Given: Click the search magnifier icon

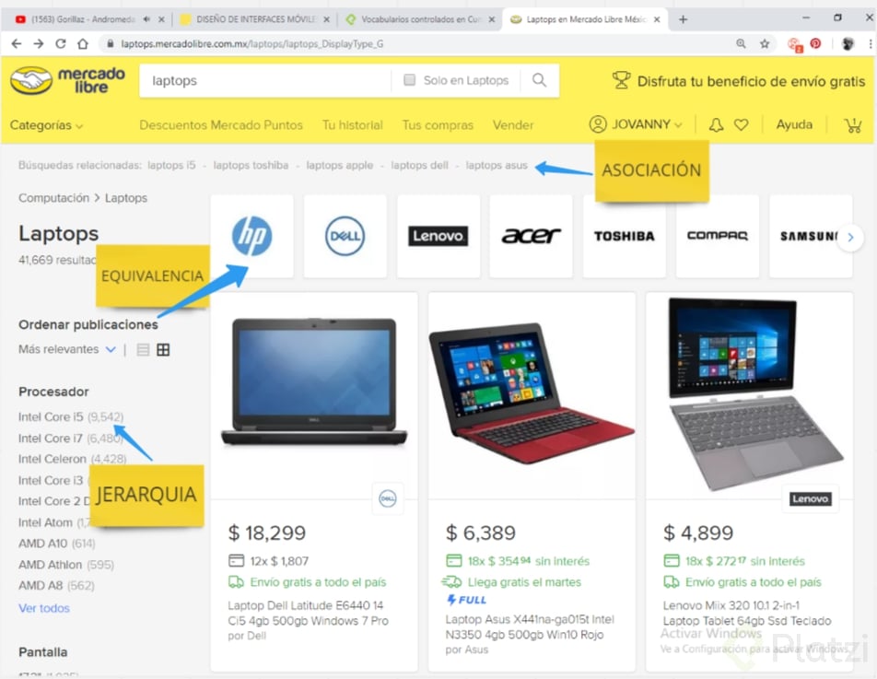Looking at the screenshot, I should [x=539, y=80].
